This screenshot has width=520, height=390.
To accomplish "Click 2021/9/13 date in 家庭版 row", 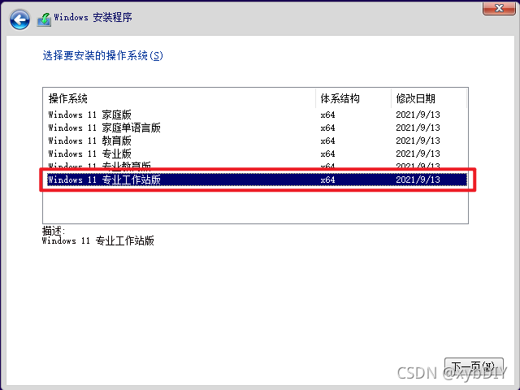I will (x=418, y=115).
